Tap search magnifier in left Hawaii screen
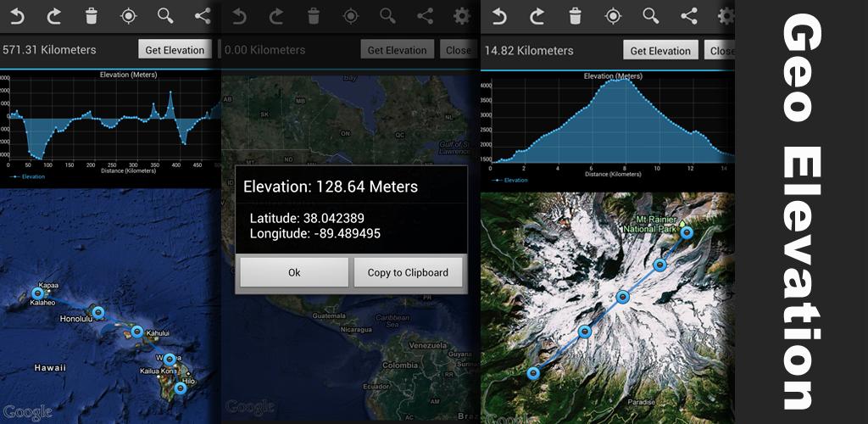The image size is (868, 424). pos(165,16)
